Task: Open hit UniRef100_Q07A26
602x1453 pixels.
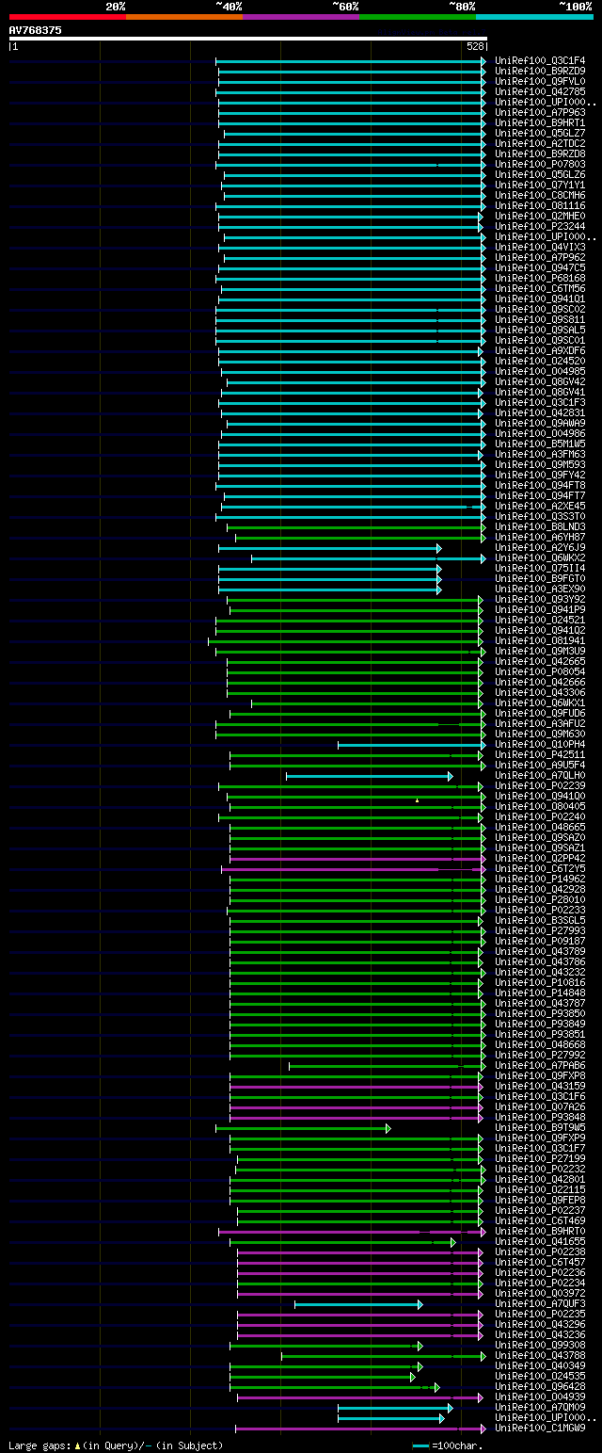Action: click(540, 1106)
